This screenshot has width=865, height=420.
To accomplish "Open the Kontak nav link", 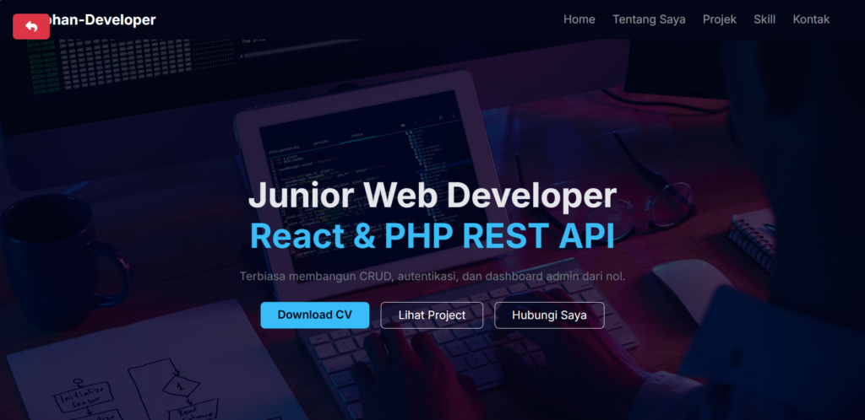I will click(810, 19).
